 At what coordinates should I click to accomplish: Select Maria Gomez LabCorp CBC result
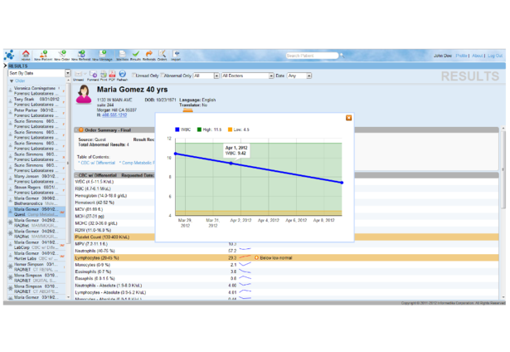[36, 245]
